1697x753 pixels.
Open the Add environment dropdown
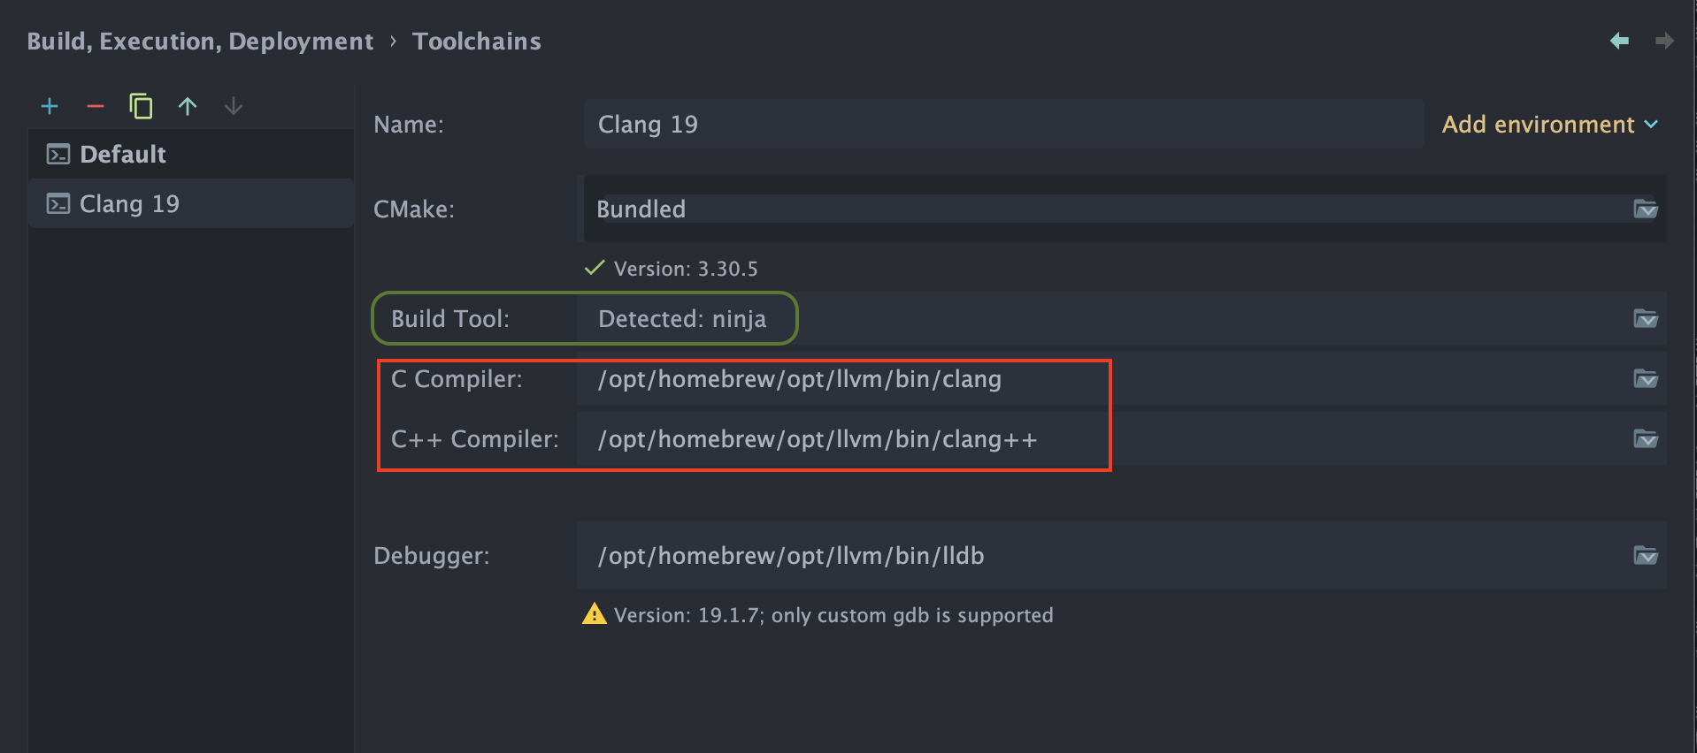[x=1549, y=125]
